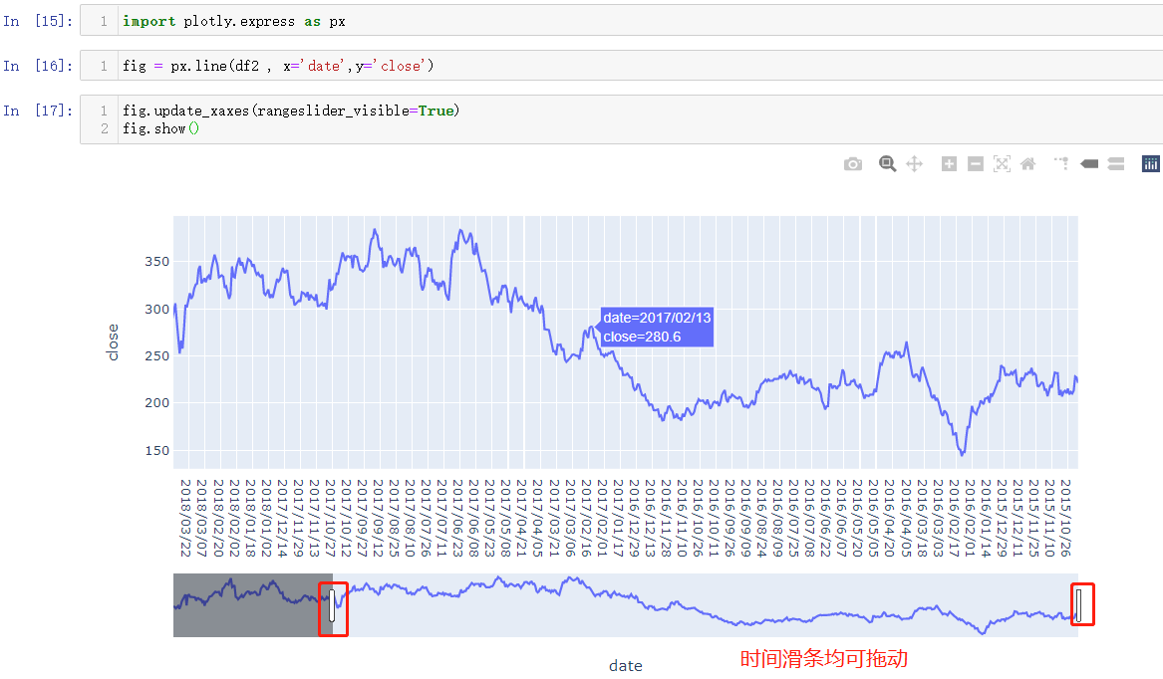Click the y-axis tick label 300
Screen dimensions: 1163x679
[x=157, y=309]
